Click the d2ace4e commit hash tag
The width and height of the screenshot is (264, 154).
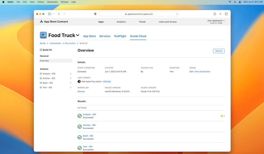point(107,81)
